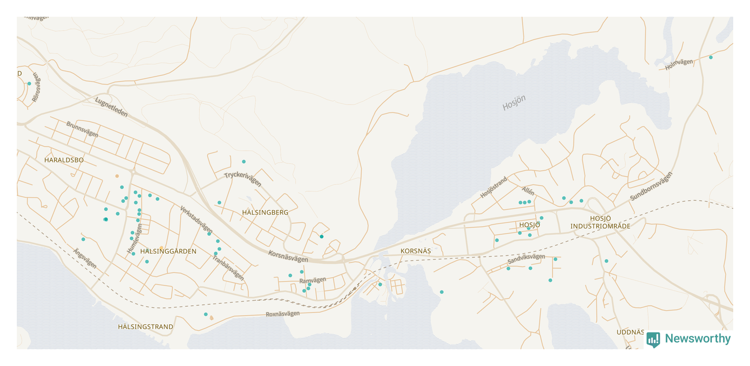Click the Newsworthy brand text
The width and height of the screenshot is (750, 366).
697,339
